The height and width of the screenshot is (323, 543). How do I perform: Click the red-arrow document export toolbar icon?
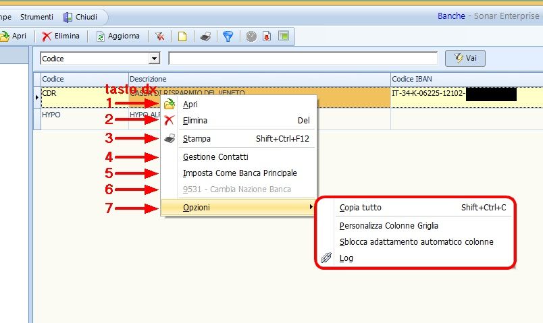point(267,36)
